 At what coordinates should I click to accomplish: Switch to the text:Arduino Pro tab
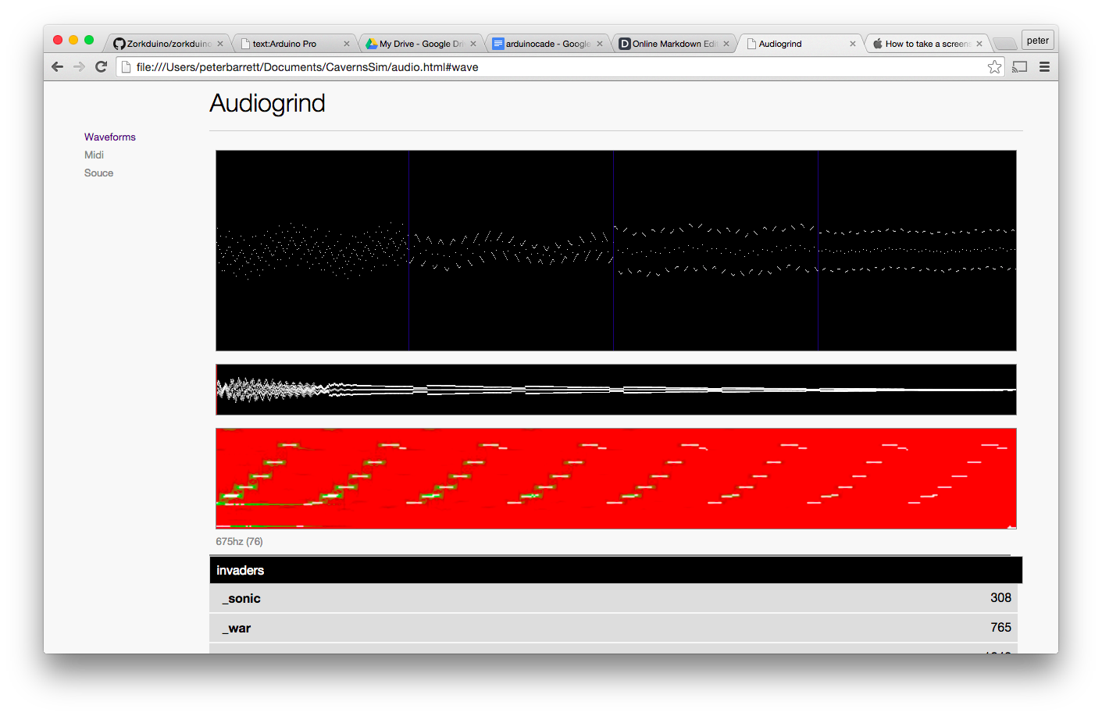pos(294,44)
